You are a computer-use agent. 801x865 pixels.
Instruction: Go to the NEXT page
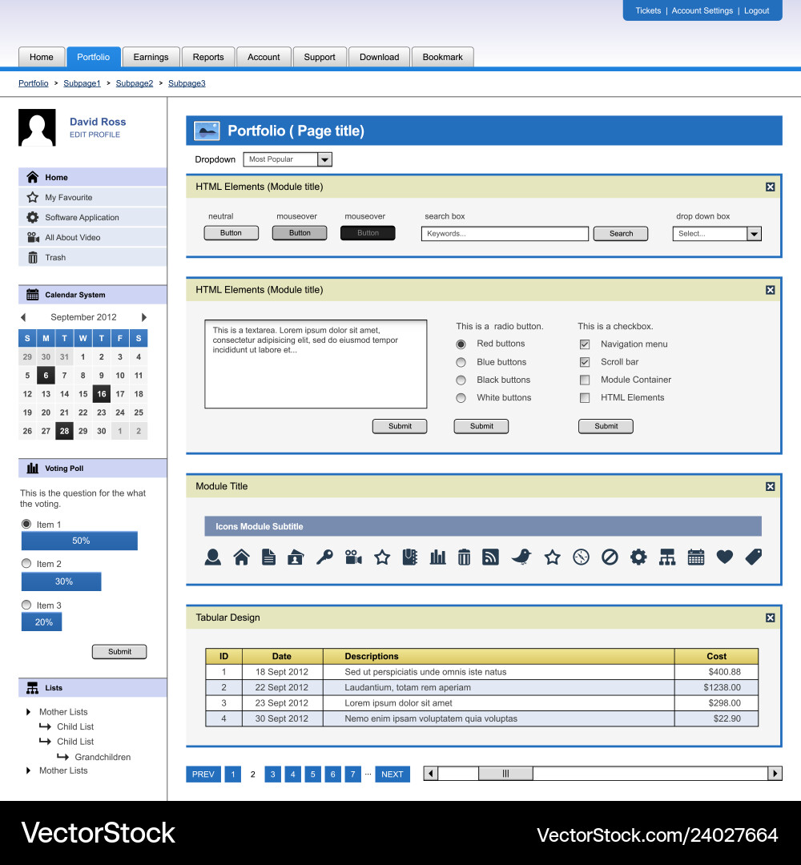(392, 774)
